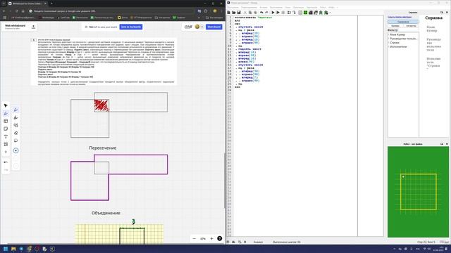Zoom out the whiteboard with minus
This screenshot has height=253, width=451.
coord(194,239)
